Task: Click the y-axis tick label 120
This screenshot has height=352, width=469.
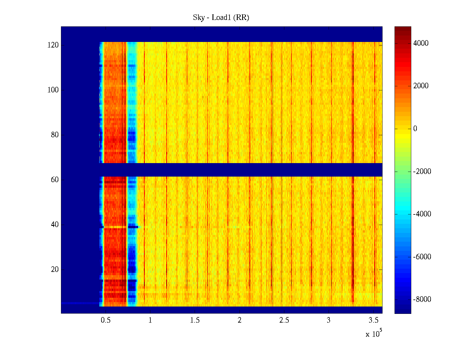Action: point(53,45)
